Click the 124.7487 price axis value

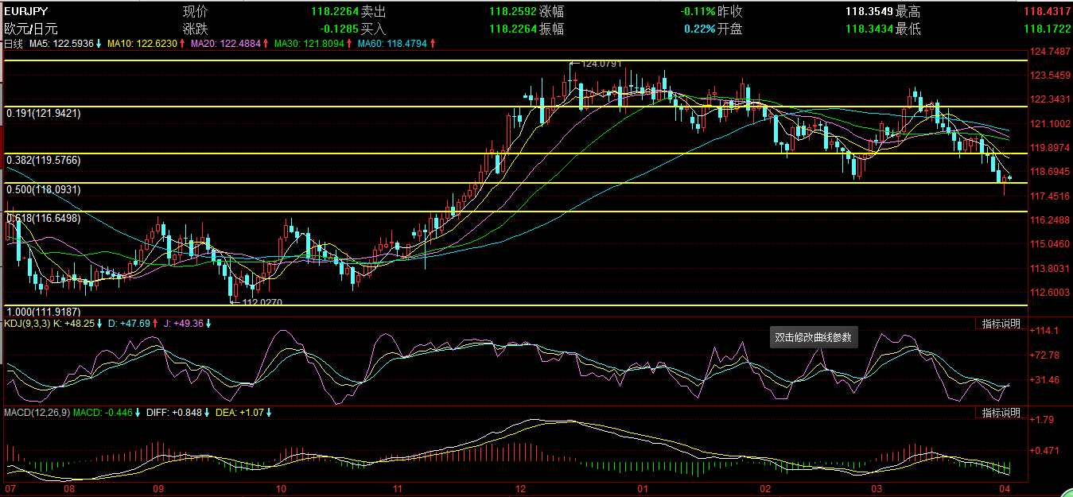pyautogui.click(x=1048, y=52)
